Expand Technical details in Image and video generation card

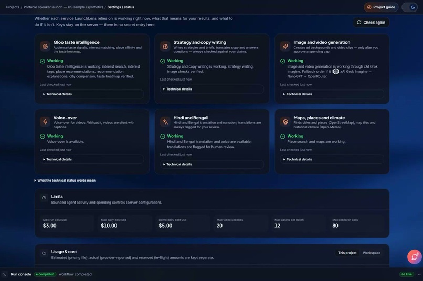332,94
